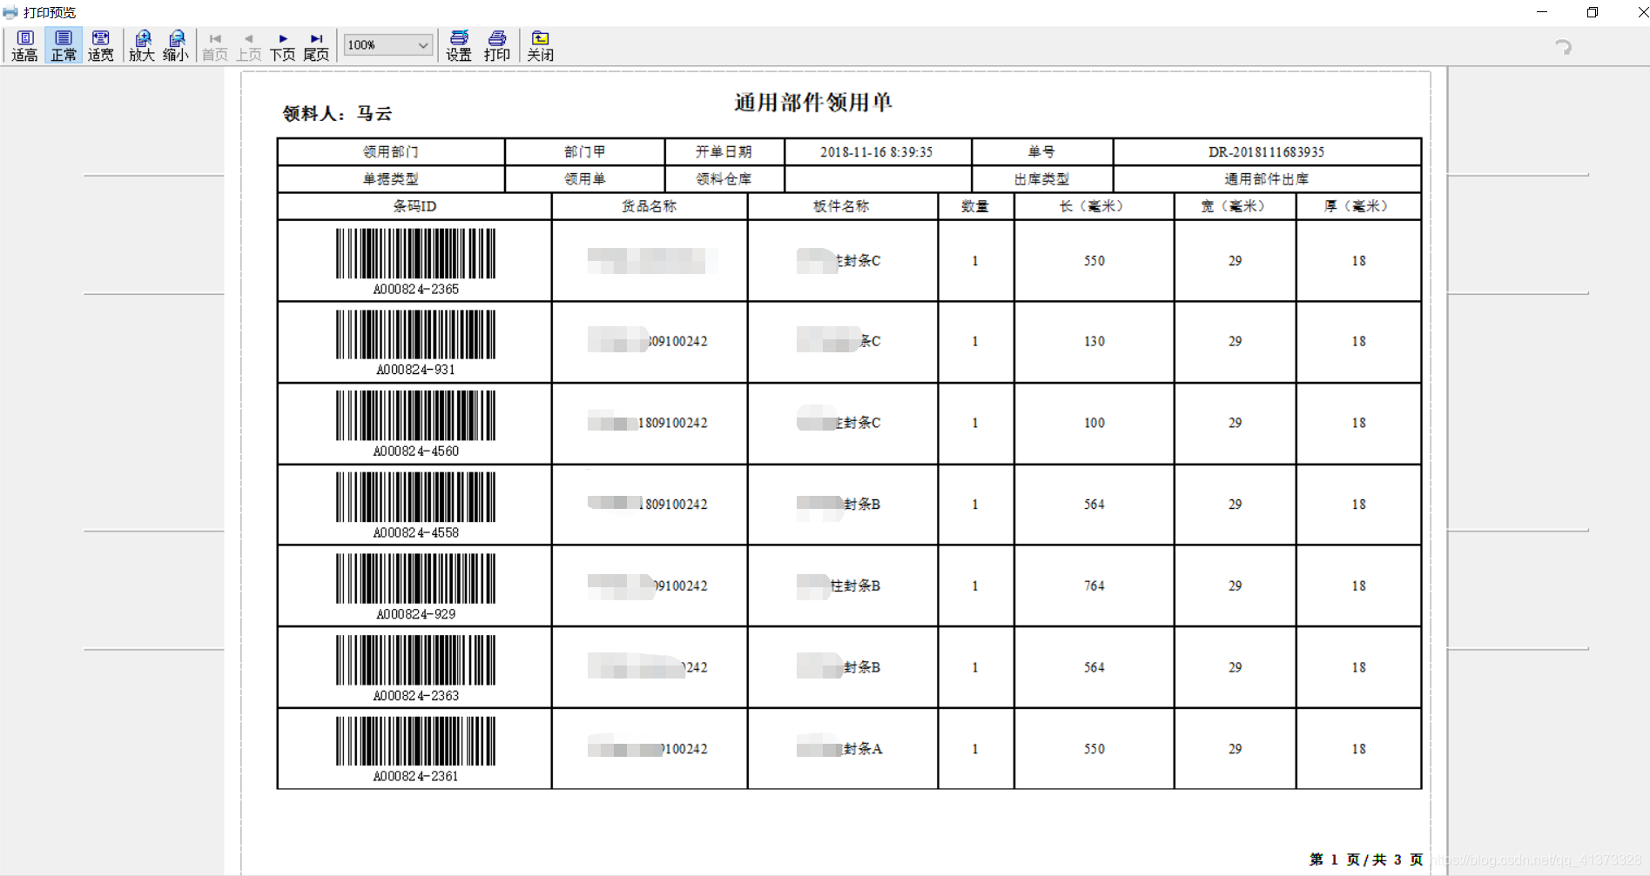Open the 100% zoom dropdown
1650x876 pixels.
tap(388, 44)
